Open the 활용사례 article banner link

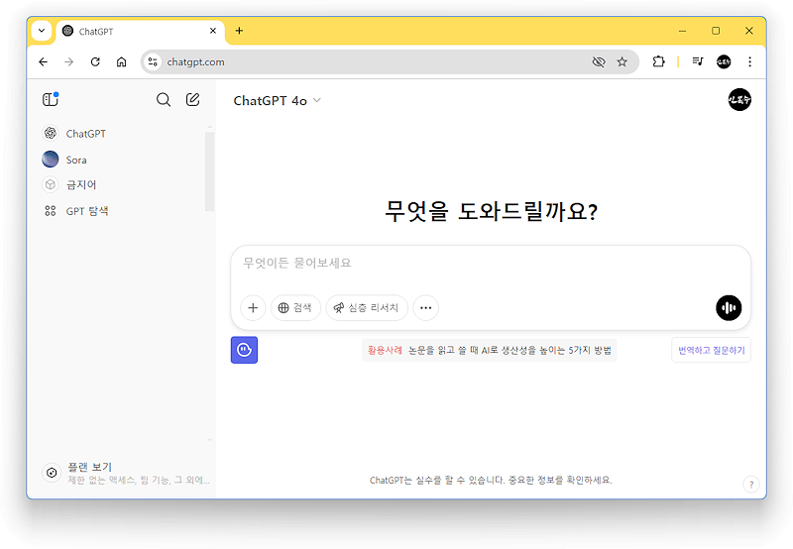click(490, 350)
